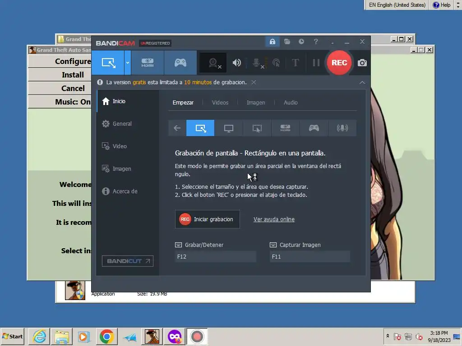Toggle the speaker sound icon
This screenshot has width=462, height=346.
tap(236, 63)
